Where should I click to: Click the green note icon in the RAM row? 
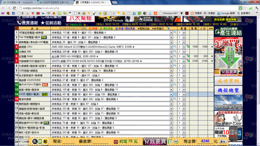[188, 56]
